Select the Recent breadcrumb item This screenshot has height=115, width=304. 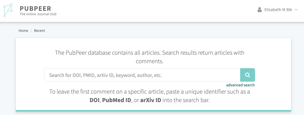tap(39, 31)
